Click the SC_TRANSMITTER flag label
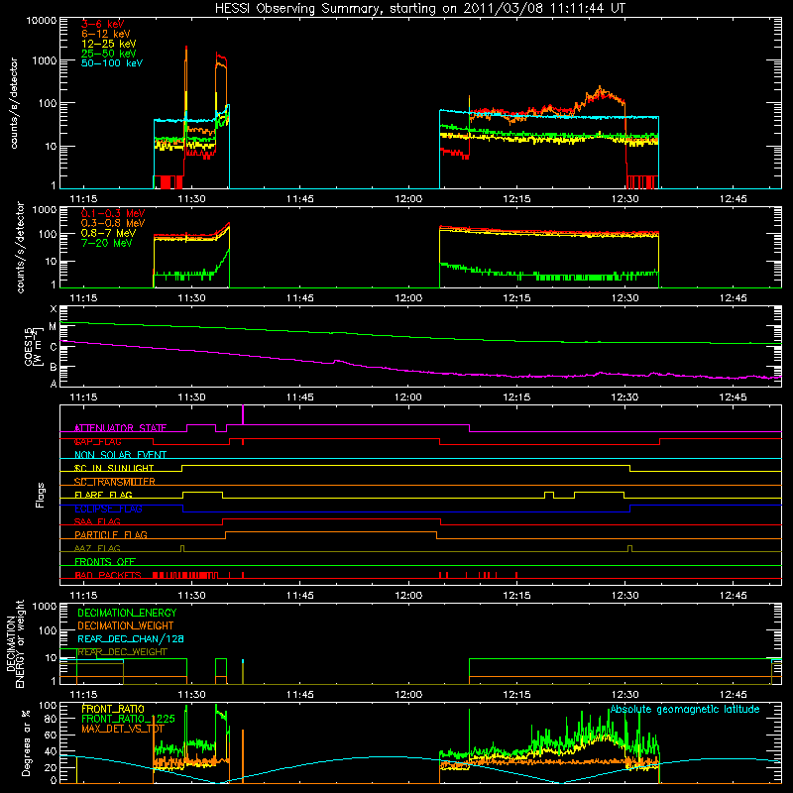Screen dimensions: 793x793 [115, 482]
